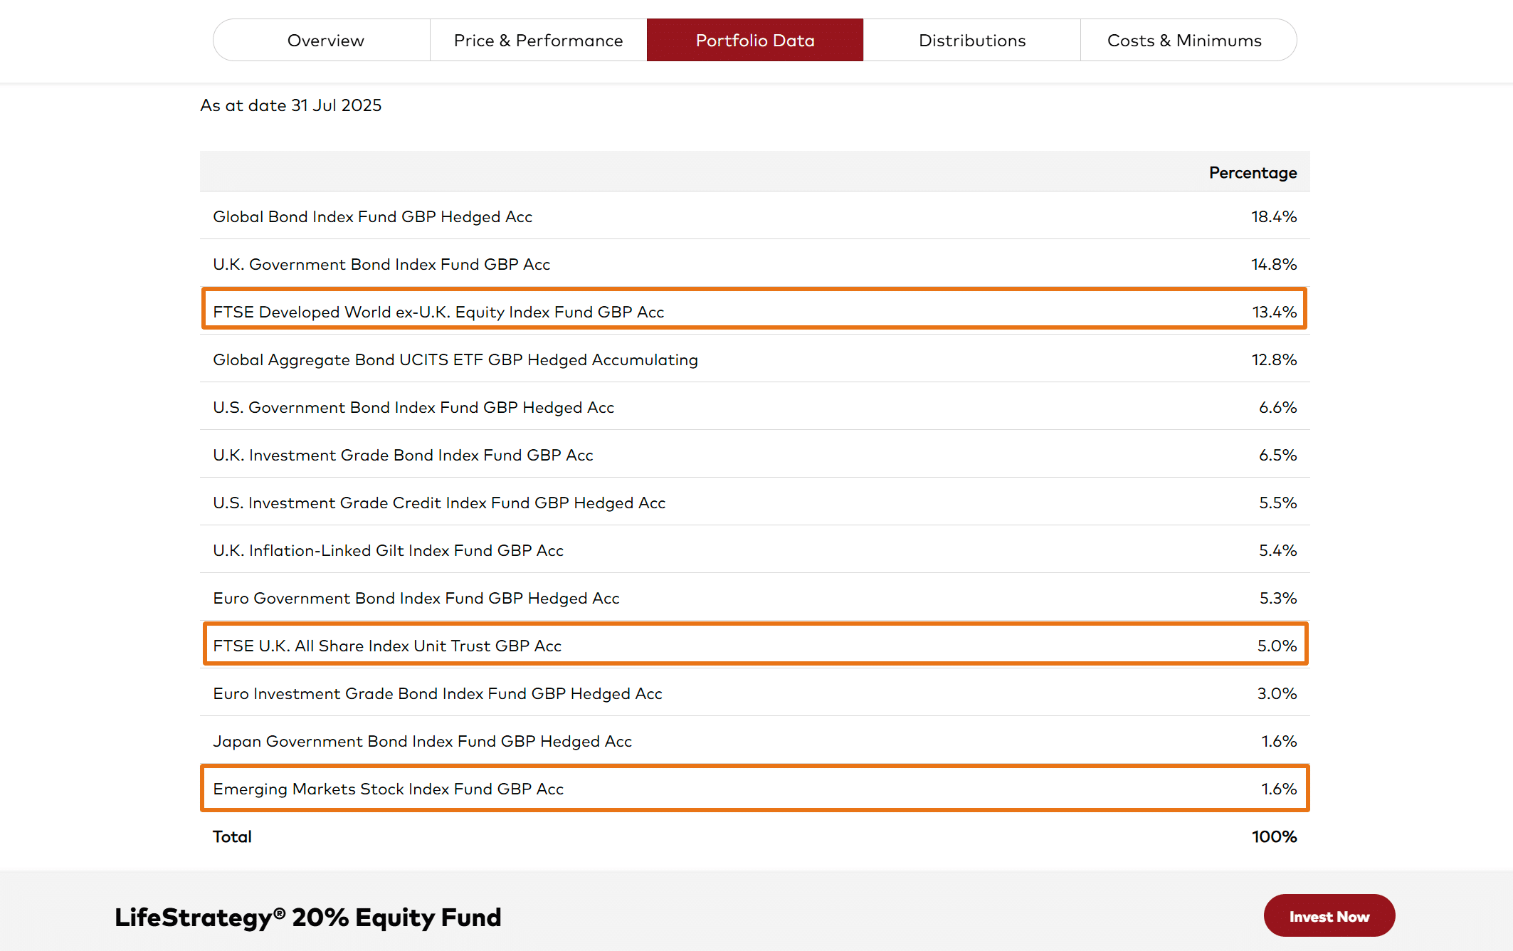The image size is (1513, 951).
Task: Select Euro Investment Grade Bond Index Fund
Action: click(438, 693)
